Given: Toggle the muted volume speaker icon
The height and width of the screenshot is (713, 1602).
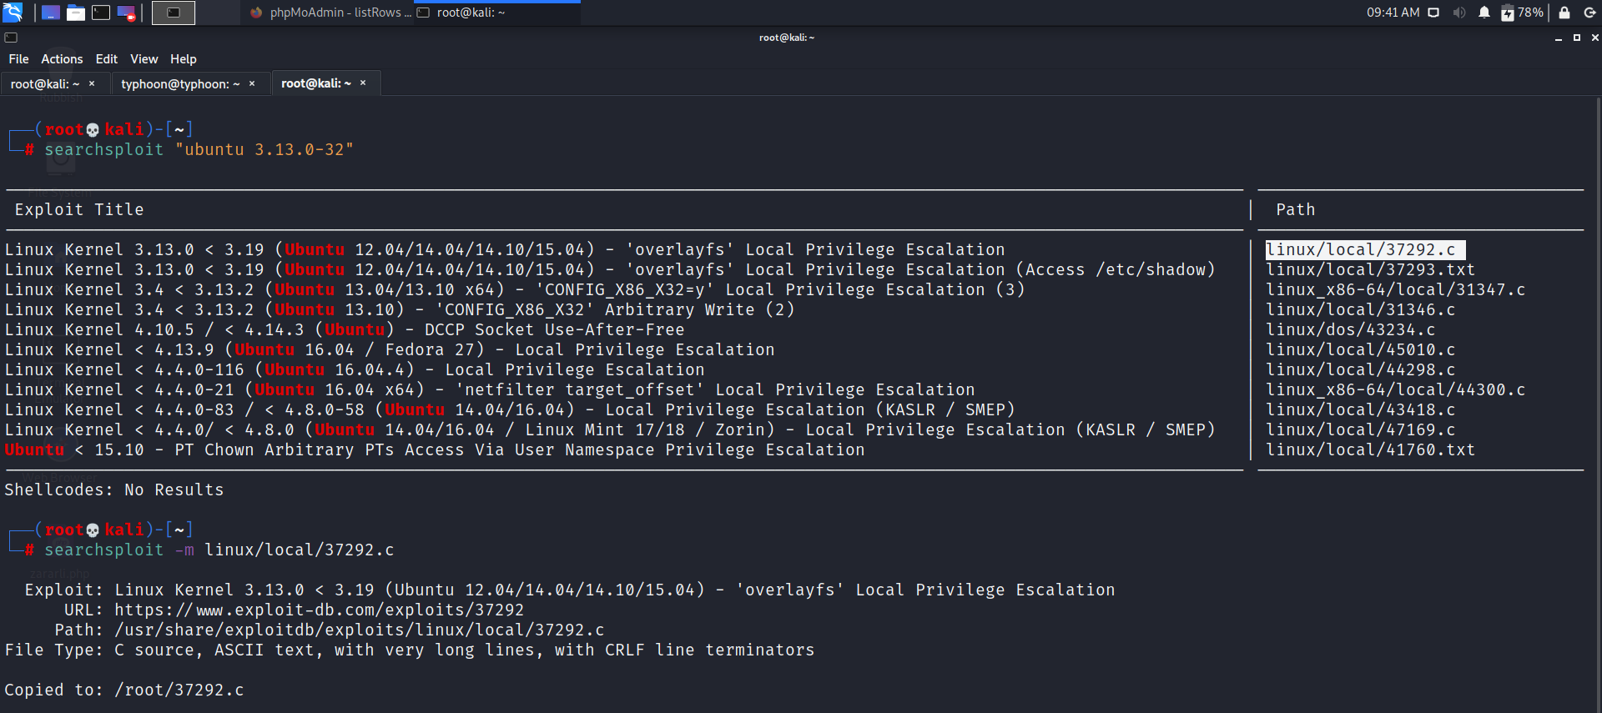Looking at the screenshot, I should (1458, 13).
